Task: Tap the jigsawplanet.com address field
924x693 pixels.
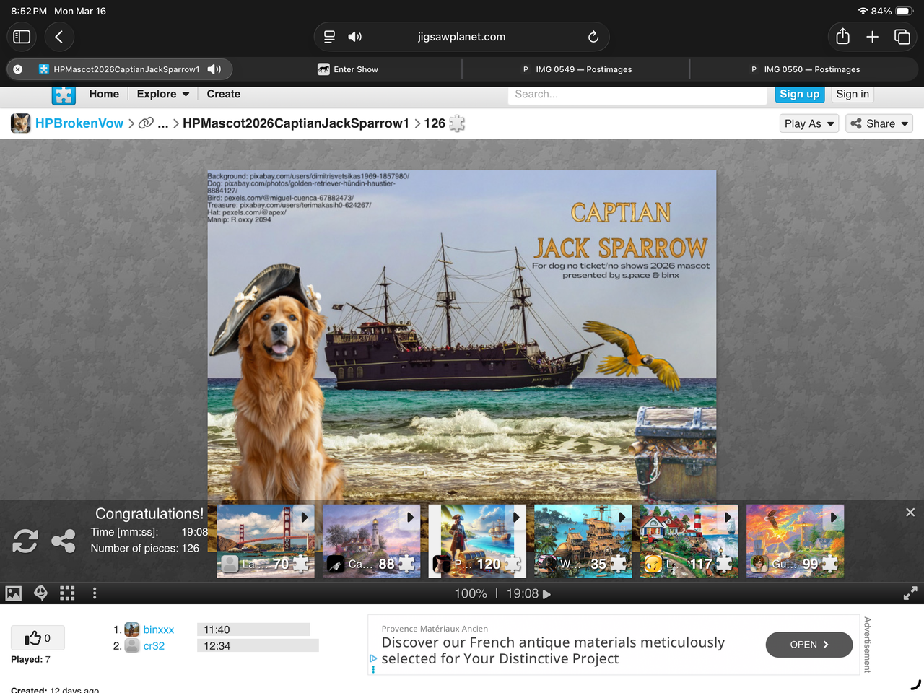Action: click(462, 37)
